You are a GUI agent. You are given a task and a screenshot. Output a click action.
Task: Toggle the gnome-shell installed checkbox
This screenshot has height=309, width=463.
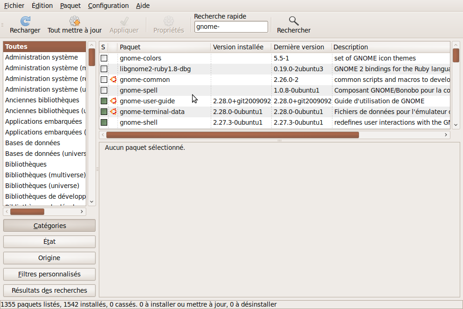click(x=104, y=122)
